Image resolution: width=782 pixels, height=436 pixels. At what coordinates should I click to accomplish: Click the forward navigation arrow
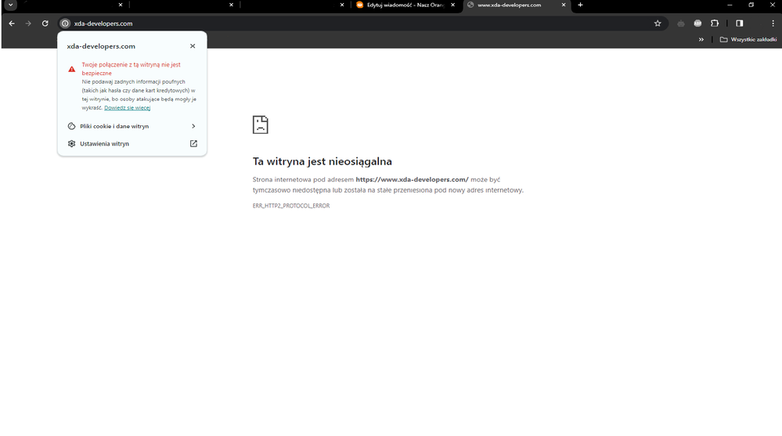(x=29, y=23)
